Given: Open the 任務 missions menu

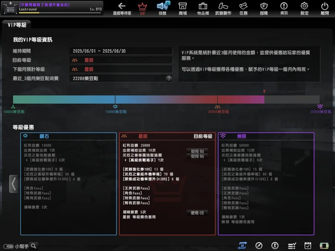Looking at the screenshot, I should pyautogui.click(x=243, y=9).
